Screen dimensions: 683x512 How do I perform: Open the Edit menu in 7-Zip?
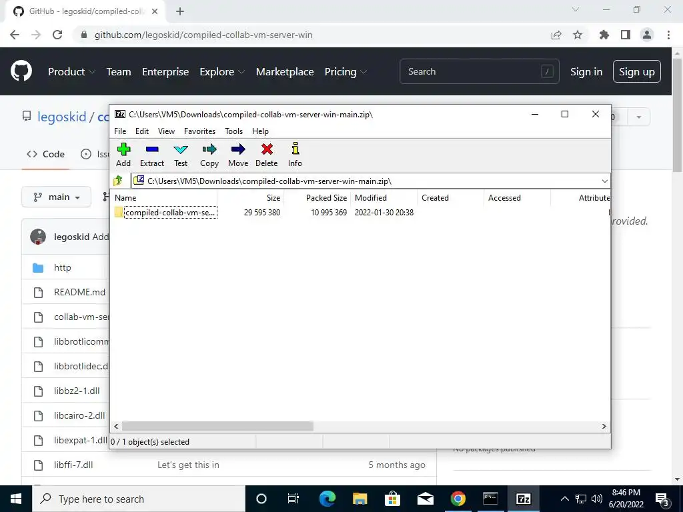coord(142,131)
